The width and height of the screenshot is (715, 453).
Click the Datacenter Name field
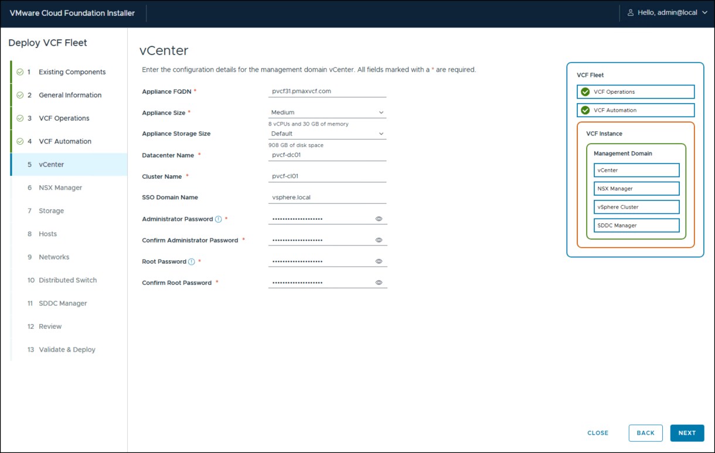tap(328, 155)
